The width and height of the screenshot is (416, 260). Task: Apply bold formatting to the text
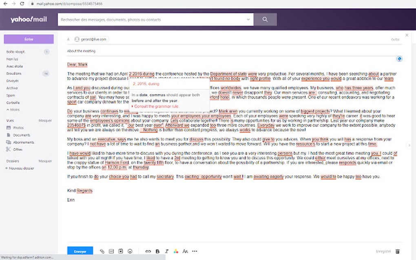click(x=157, y=251)
